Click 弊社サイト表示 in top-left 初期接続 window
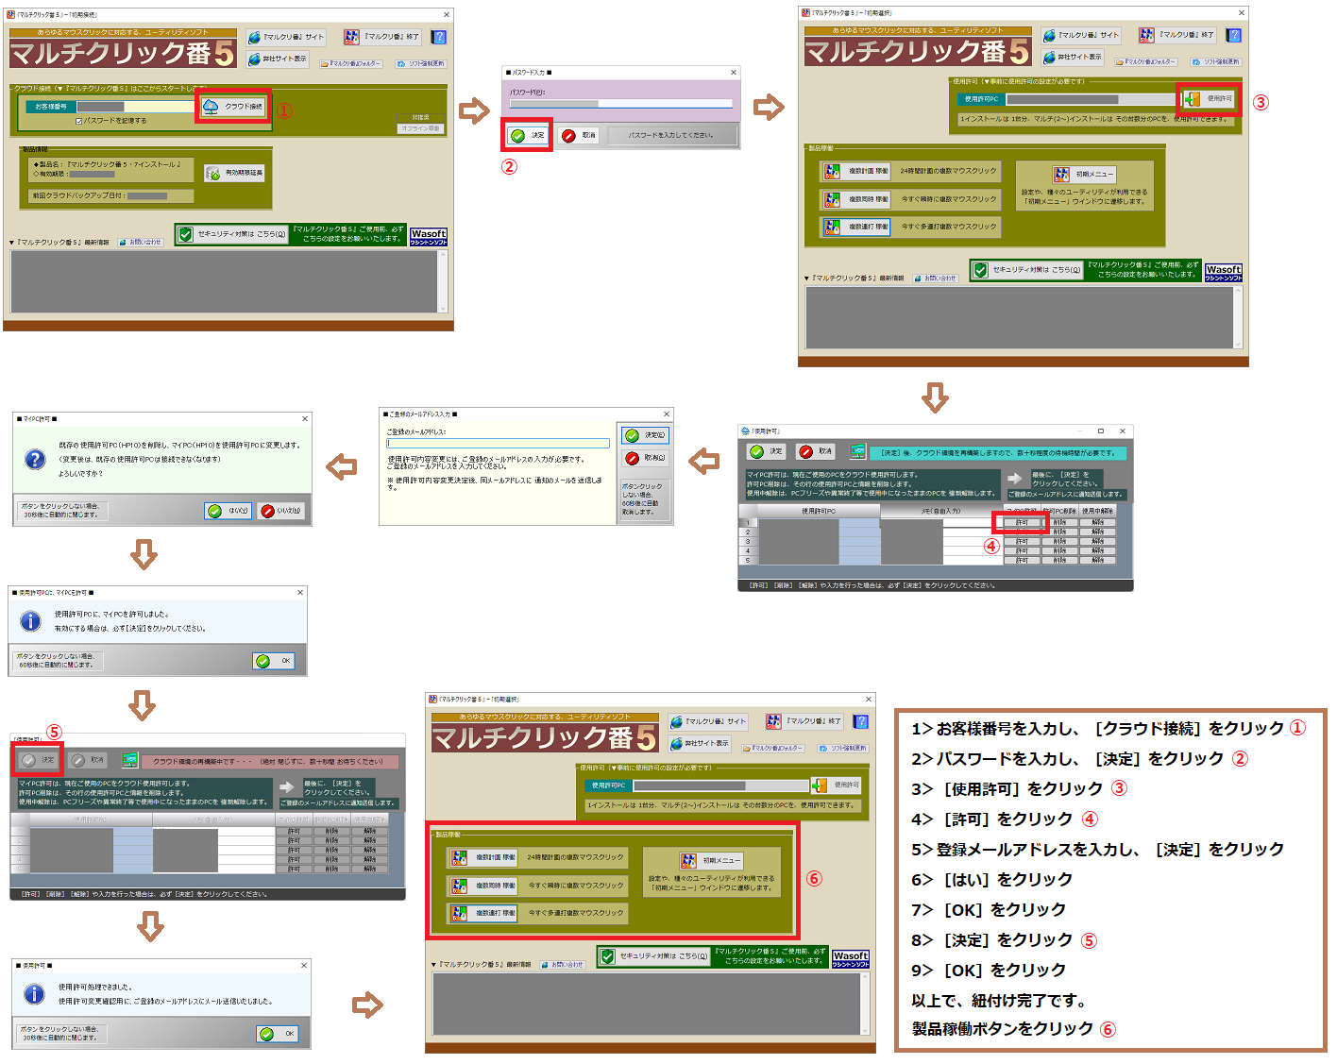 (x=279, y=59)
